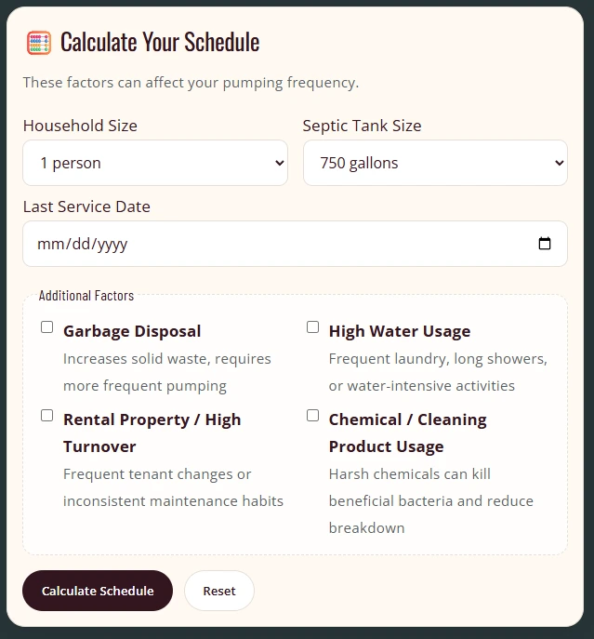Click the "Frequent tenant changes" description text
Viewport: 594px width, 639px height.
157,473
